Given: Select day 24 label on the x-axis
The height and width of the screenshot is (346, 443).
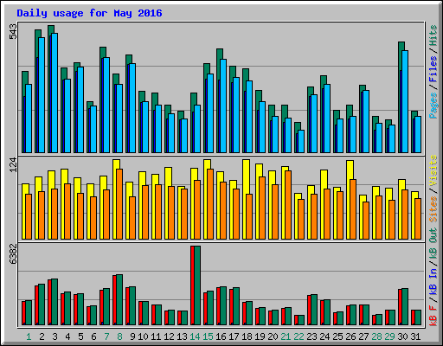Looking at the screenshot, I should click(x=324, y=336).
